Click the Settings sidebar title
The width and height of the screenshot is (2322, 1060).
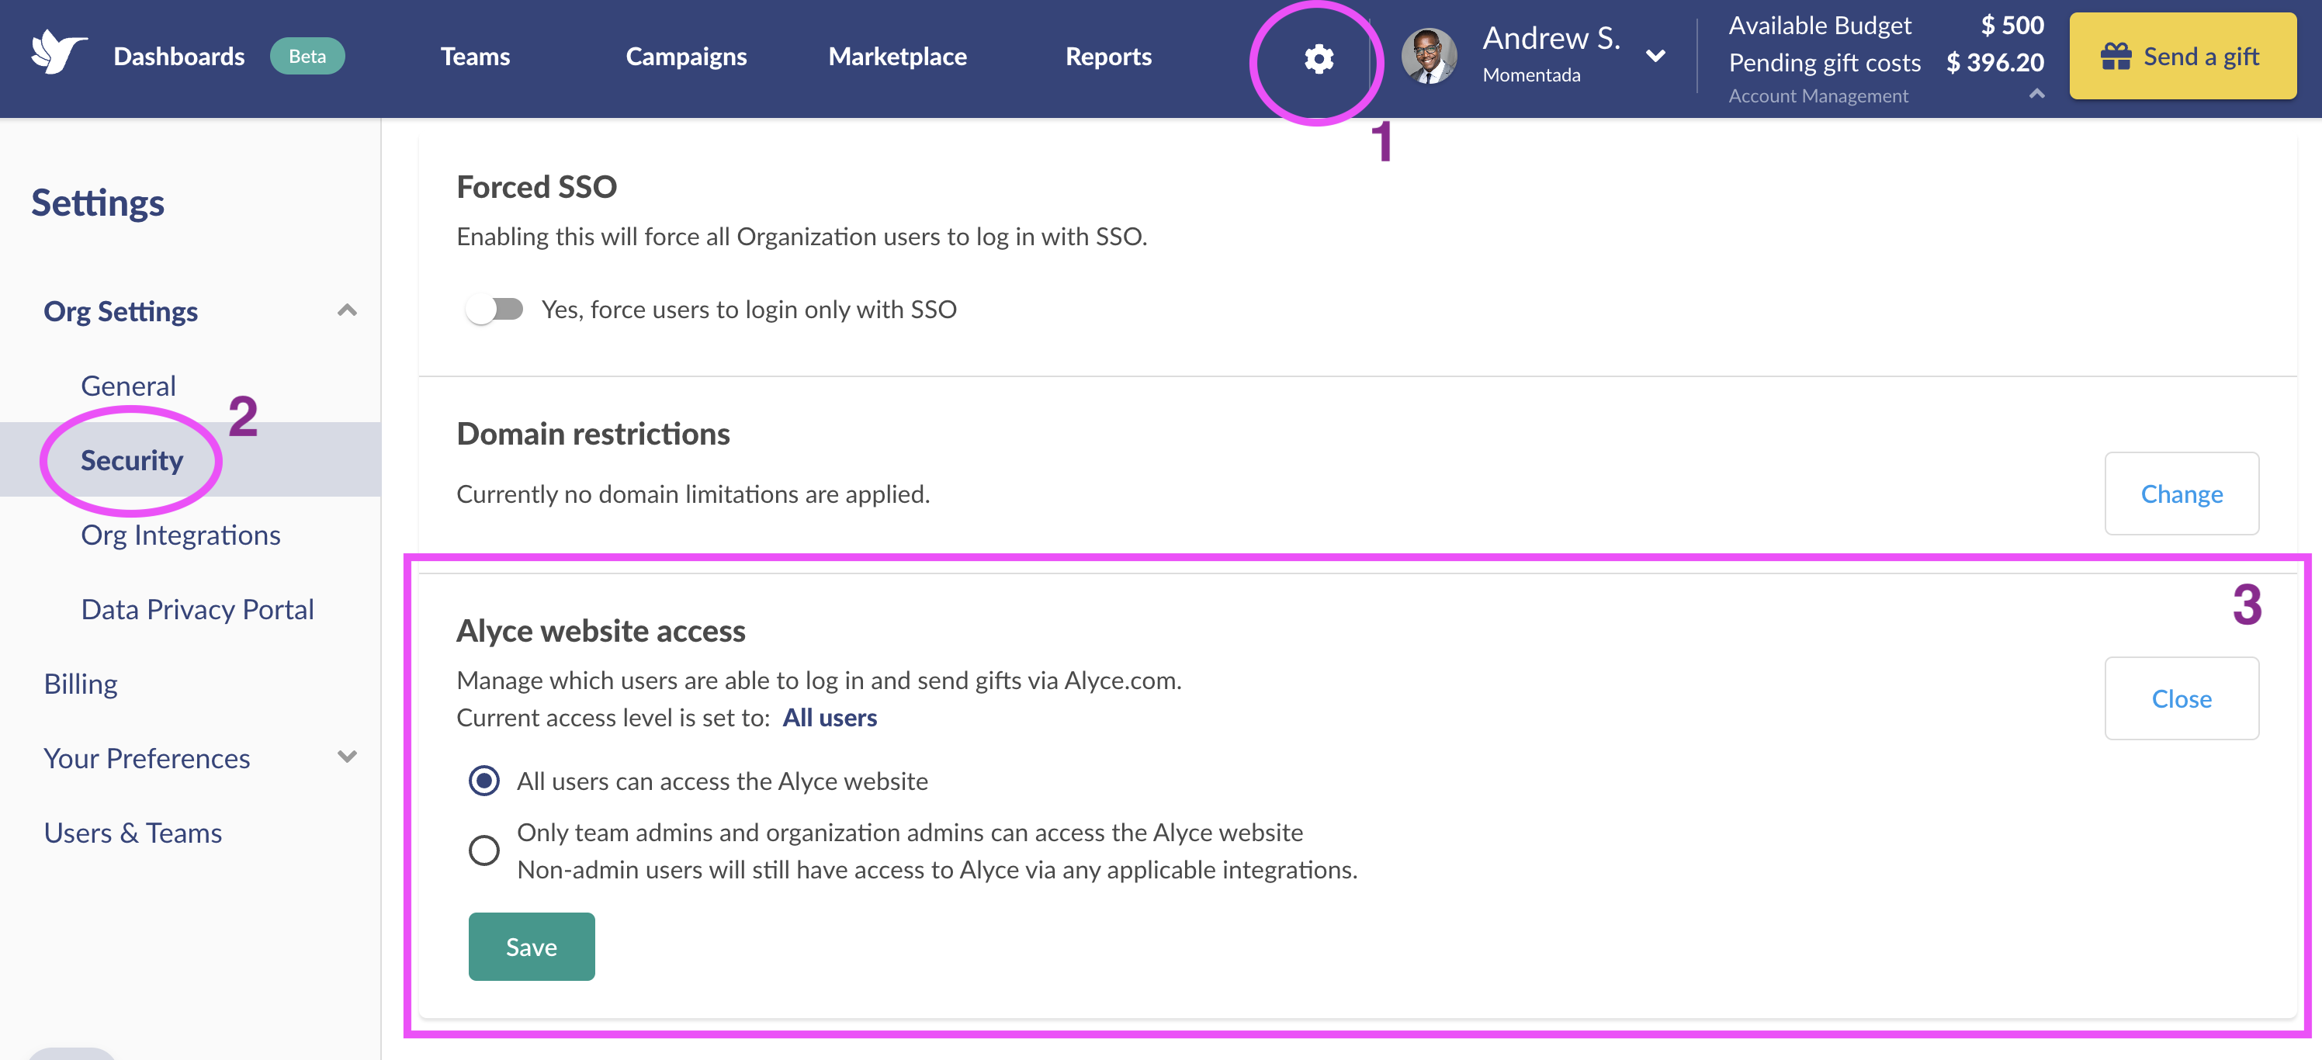(x=99, y=203)
